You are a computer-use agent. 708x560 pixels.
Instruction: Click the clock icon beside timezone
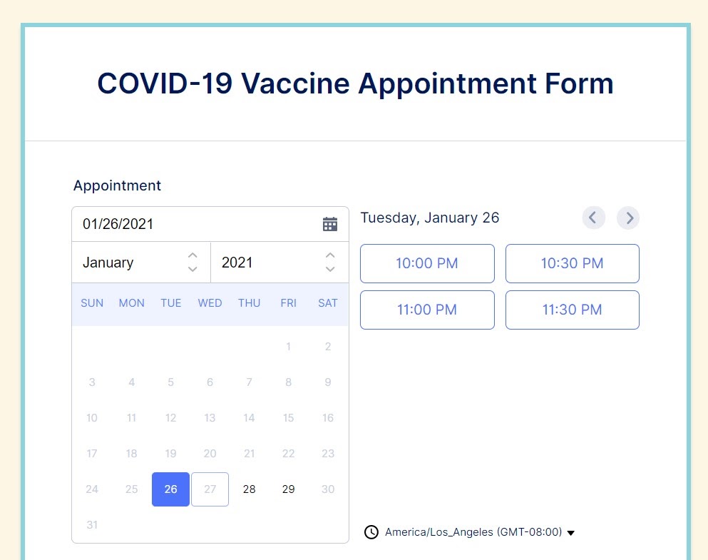point(371,532)
